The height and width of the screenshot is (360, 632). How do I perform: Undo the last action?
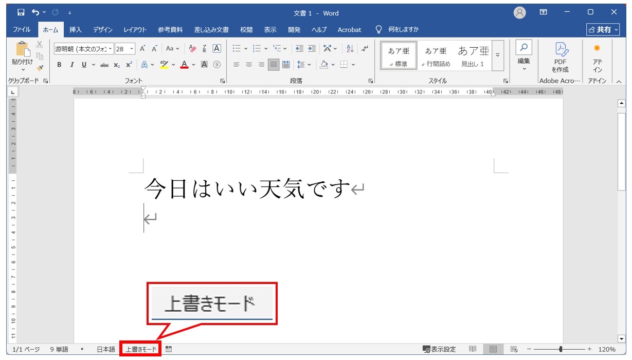click(35, 12)
